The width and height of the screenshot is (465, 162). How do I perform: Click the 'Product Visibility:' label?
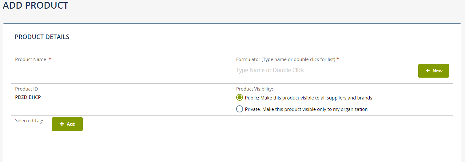(x=254, y=89)
